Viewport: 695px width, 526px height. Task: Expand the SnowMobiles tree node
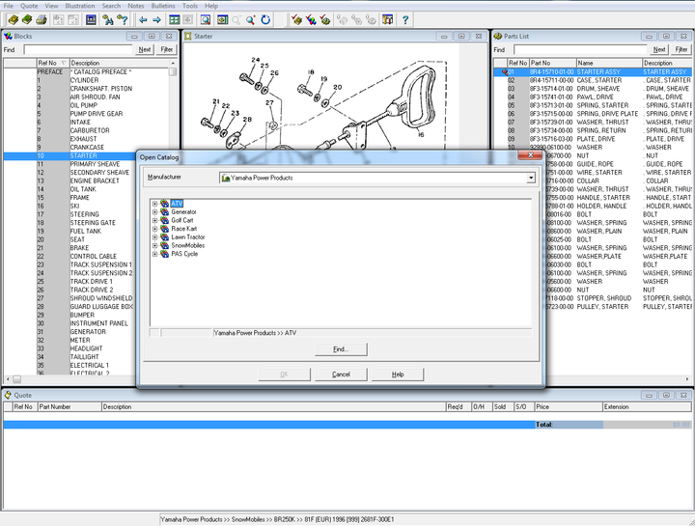154,245
